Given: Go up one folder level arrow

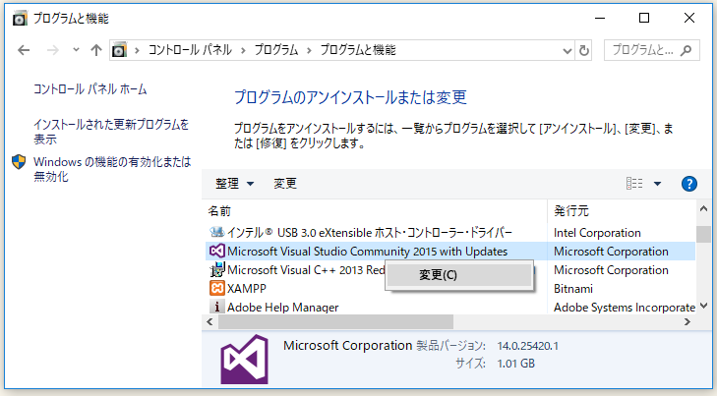Looking at the screenshot, I should [95, 50].
